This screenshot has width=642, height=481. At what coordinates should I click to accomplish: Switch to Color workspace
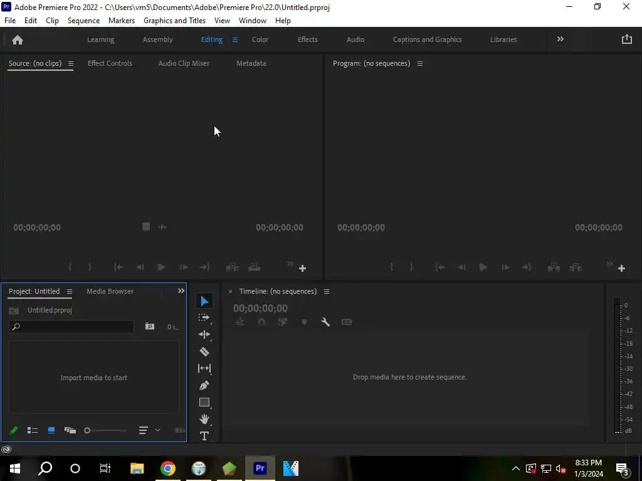pyautogui.click(x=260, y=39)
